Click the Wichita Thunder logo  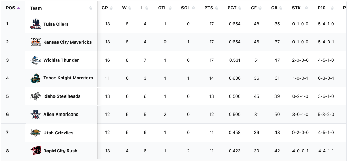[36, 60]
